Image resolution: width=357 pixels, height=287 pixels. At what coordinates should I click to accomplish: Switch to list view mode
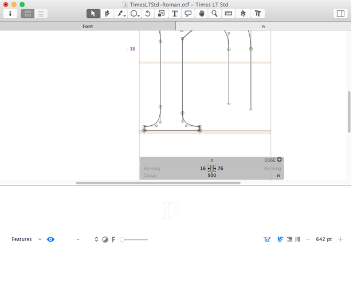coord(41,14)
